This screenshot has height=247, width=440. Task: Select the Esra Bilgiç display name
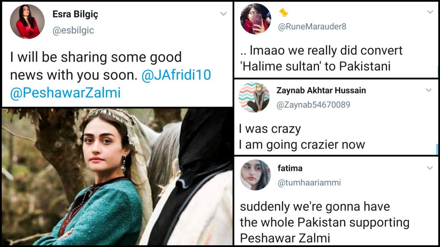point(76,14)
